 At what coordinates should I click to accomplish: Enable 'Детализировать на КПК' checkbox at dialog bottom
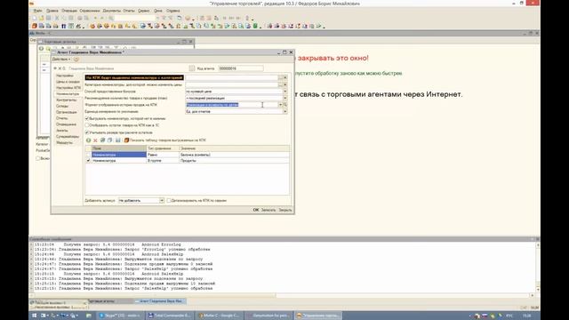[x=169, y=200]
